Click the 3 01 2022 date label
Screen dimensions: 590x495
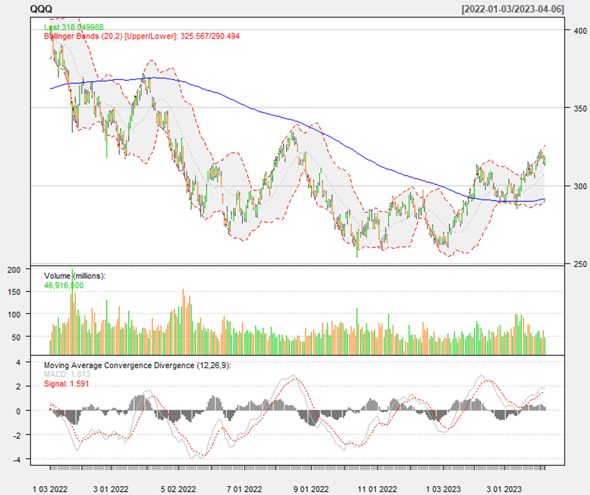click(111, 489)
